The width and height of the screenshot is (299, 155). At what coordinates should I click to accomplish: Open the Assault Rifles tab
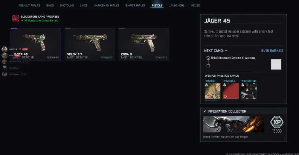pos(29,6)
